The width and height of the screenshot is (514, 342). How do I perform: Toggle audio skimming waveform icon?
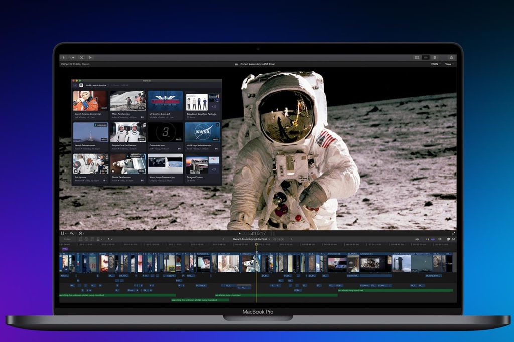coord(417,239)
